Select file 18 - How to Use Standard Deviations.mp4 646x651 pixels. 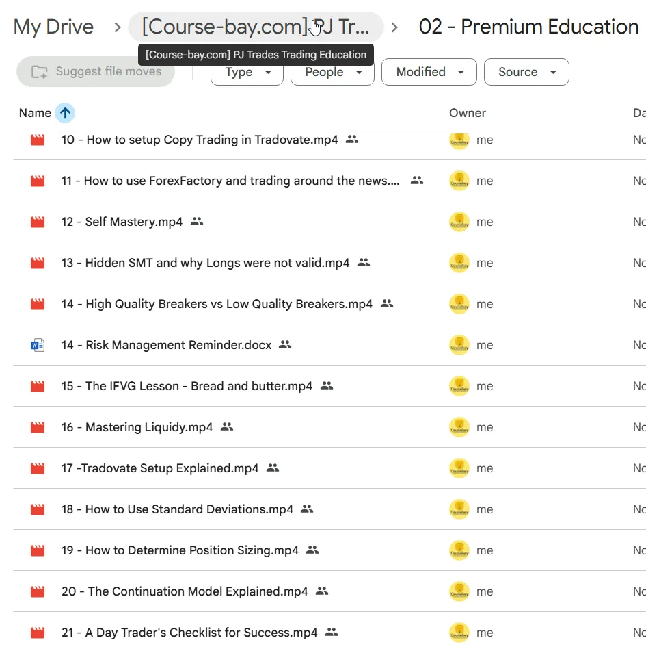click(x=177, y=510)
